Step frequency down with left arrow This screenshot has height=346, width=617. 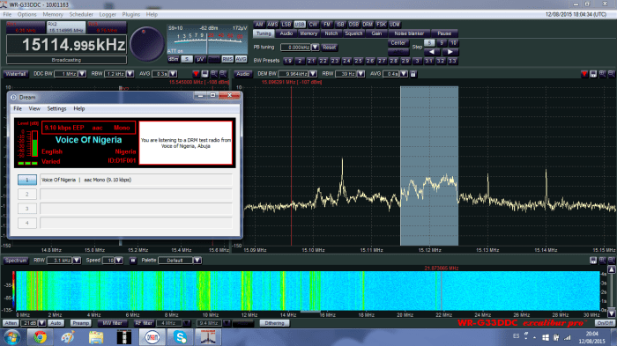pos(432,52)
